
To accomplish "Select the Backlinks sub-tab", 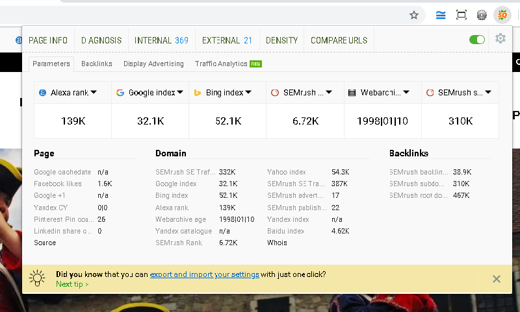I will coord(97,64).
